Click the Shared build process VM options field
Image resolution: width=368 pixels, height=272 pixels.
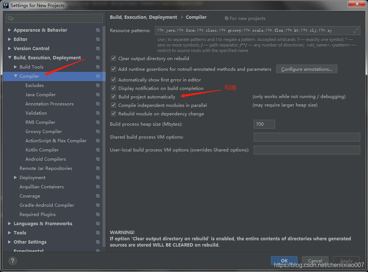[x=307, y=137]
